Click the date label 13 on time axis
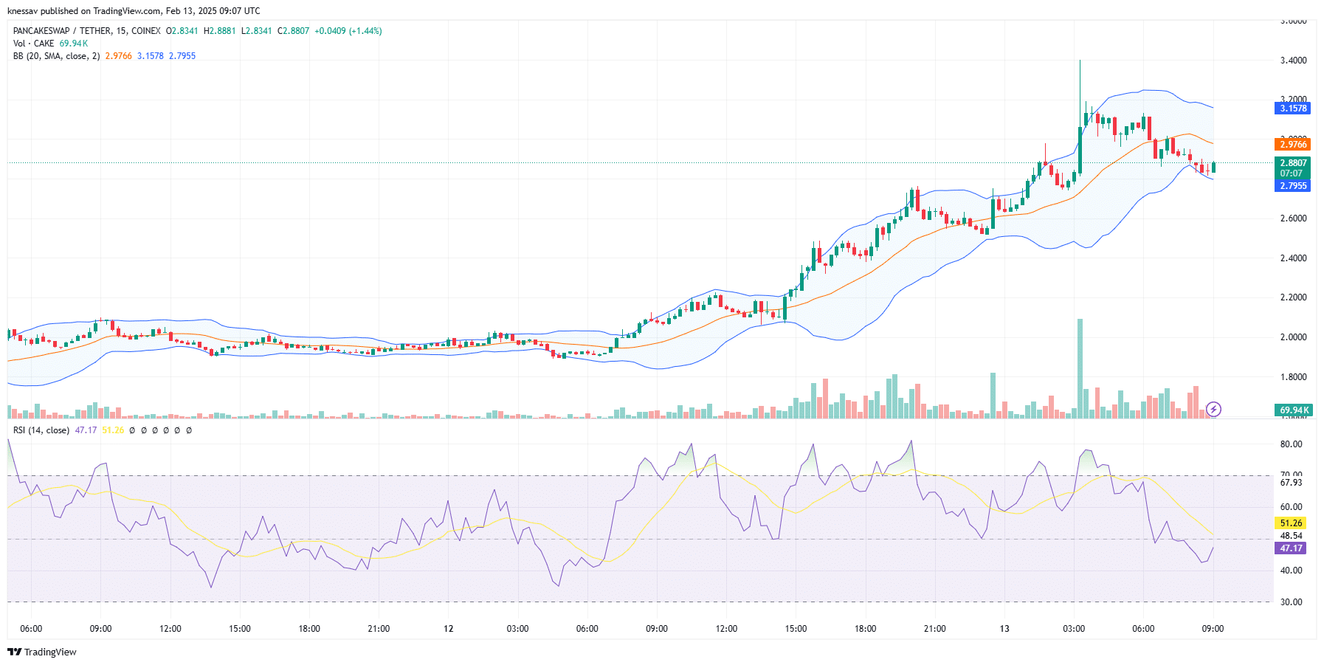The image size is (1324, 665). click(x=1004, y=629)
